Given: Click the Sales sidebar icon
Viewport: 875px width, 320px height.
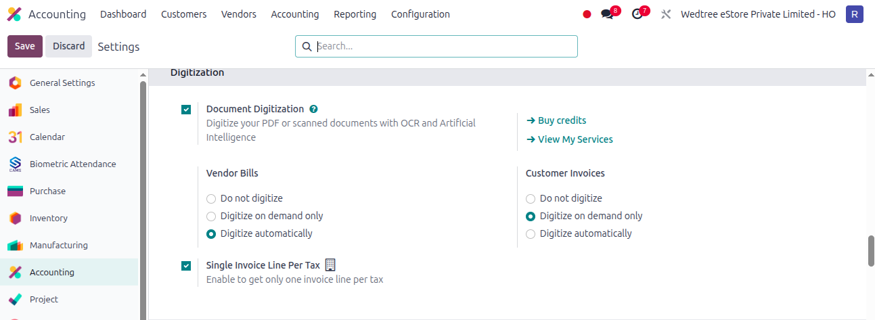Looking at the screenshot, I should pos(15,110).
